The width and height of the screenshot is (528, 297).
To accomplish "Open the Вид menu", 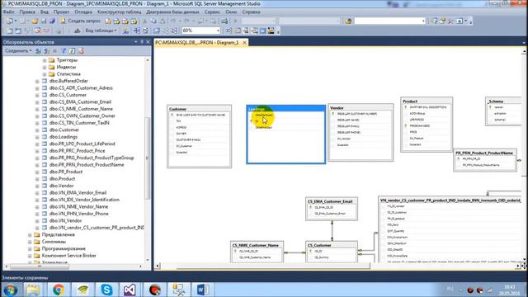I will [x=45, y=12].
